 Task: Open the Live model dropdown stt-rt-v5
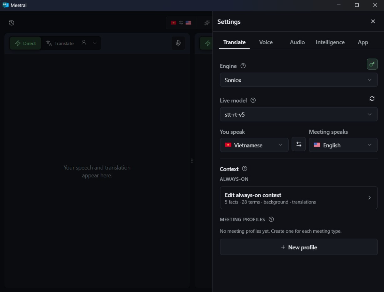point(299,114)
